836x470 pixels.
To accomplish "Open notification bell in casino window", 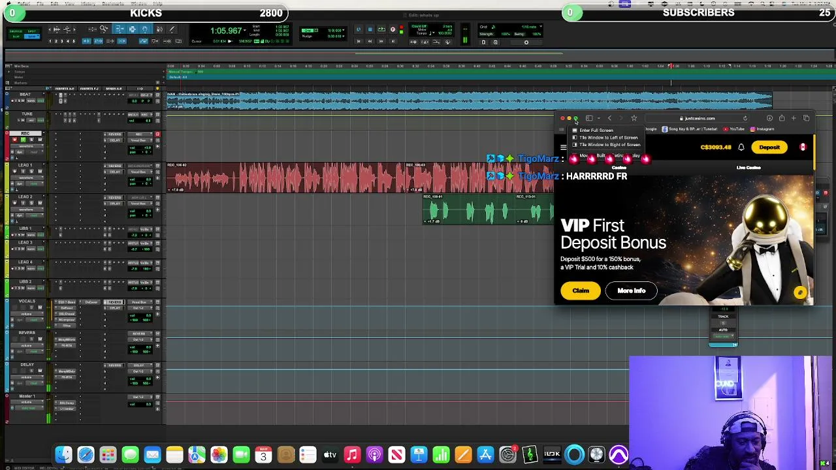I will tap(741, 148).
